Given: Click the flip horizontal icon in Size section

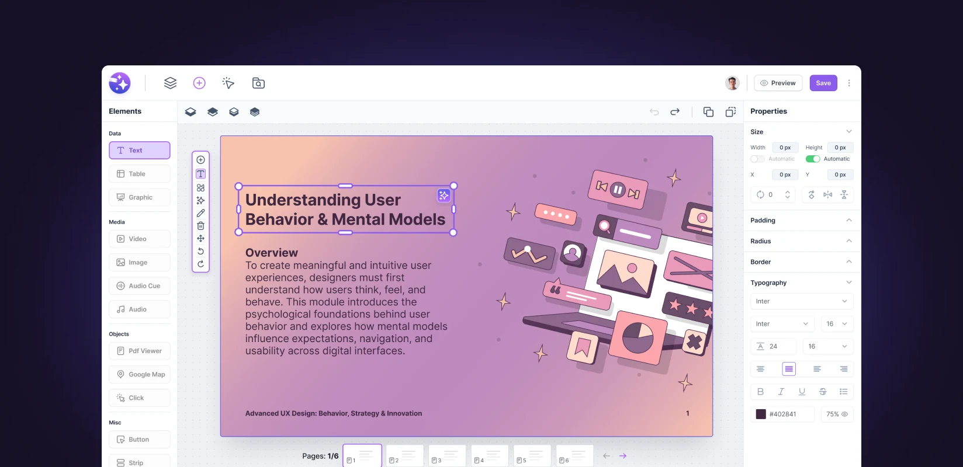Looking at the screenshot, I should tap(827, 194).
